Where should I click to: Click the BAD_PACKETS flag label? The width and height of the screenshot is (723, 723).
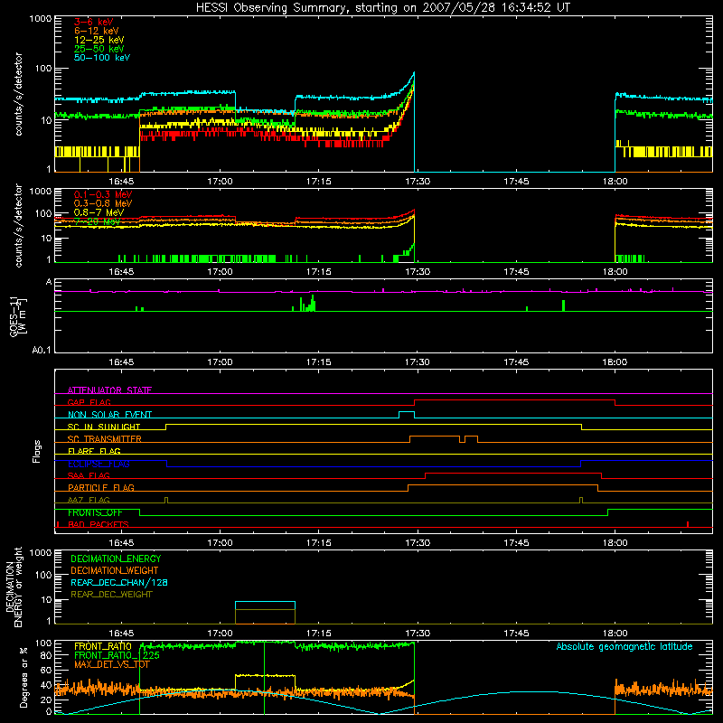coord(99,524)
